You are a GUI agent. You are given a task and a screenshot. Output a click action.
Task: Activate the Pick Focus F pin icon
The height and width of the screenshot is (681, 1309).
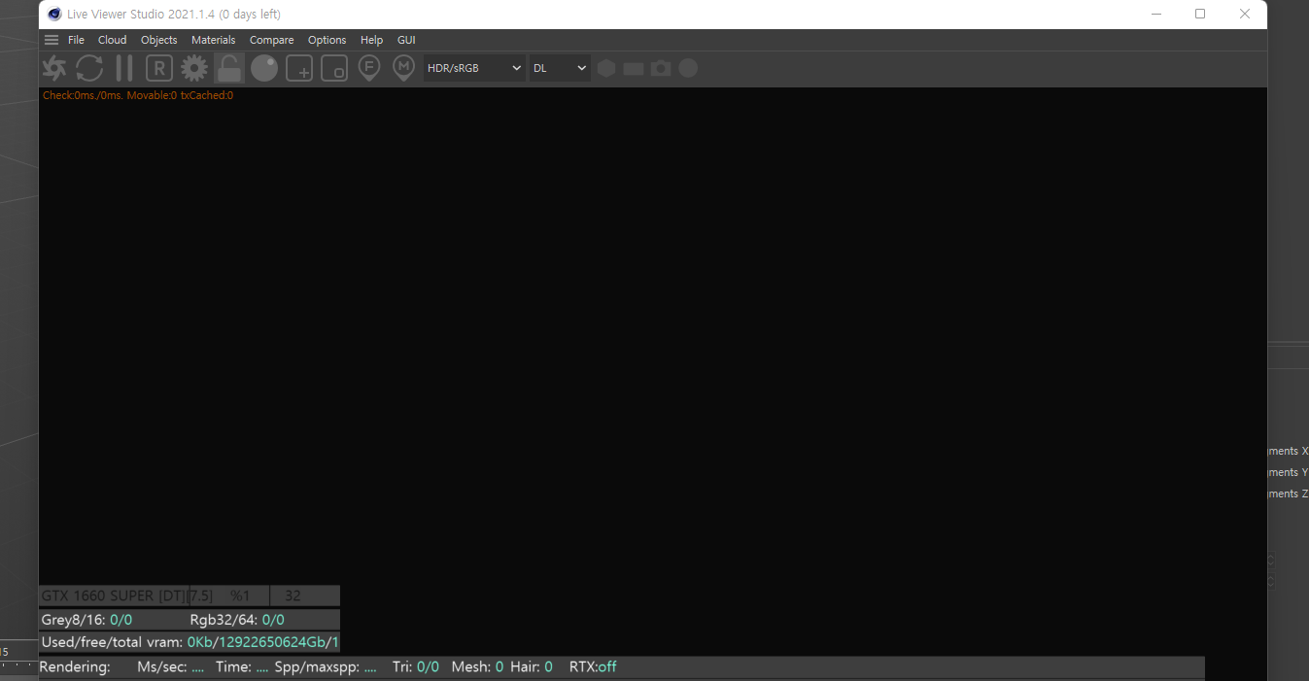[x=369, y=68]
